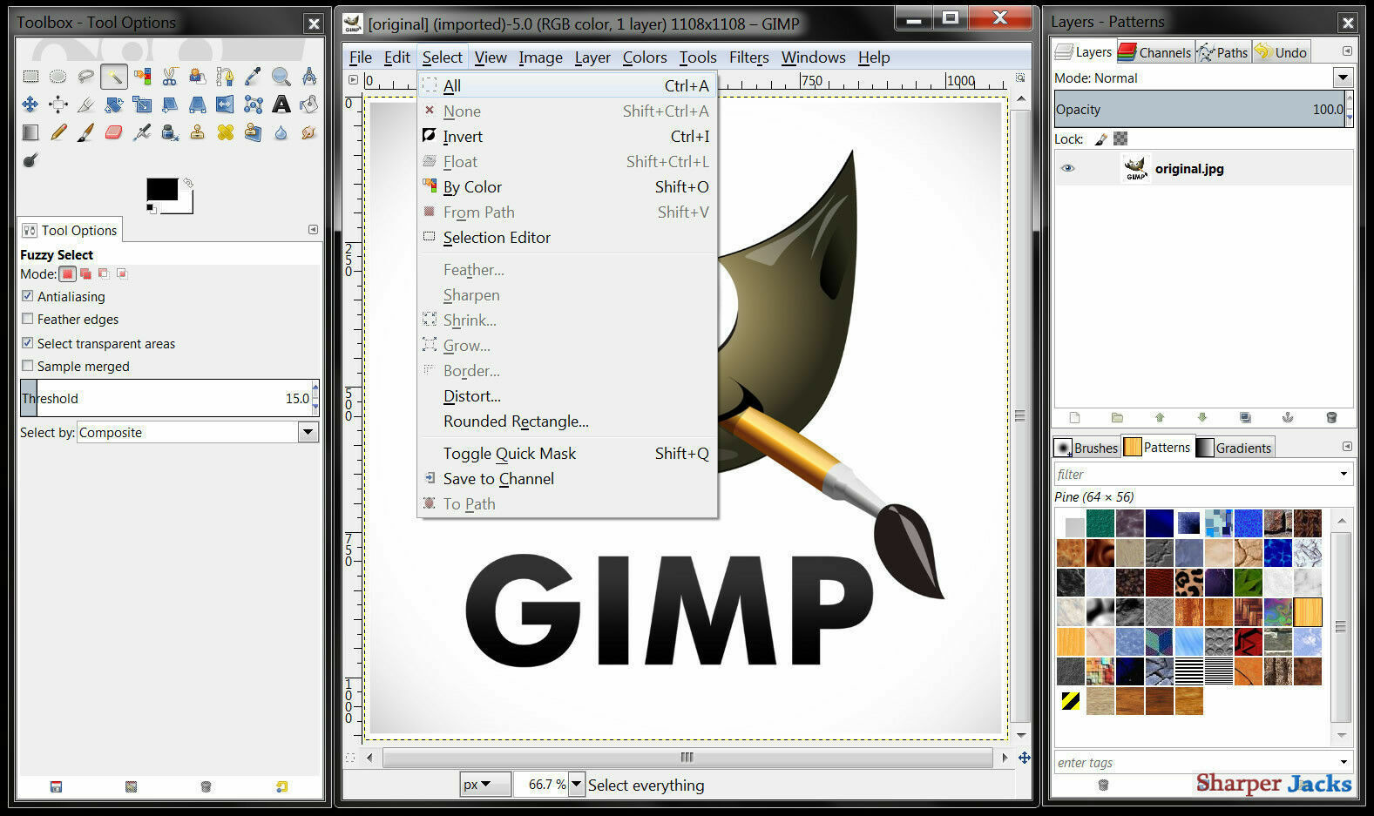Screen dimensions: 1374x816
Task: Select the Scissors Select tool
Action: click(170, 77)
